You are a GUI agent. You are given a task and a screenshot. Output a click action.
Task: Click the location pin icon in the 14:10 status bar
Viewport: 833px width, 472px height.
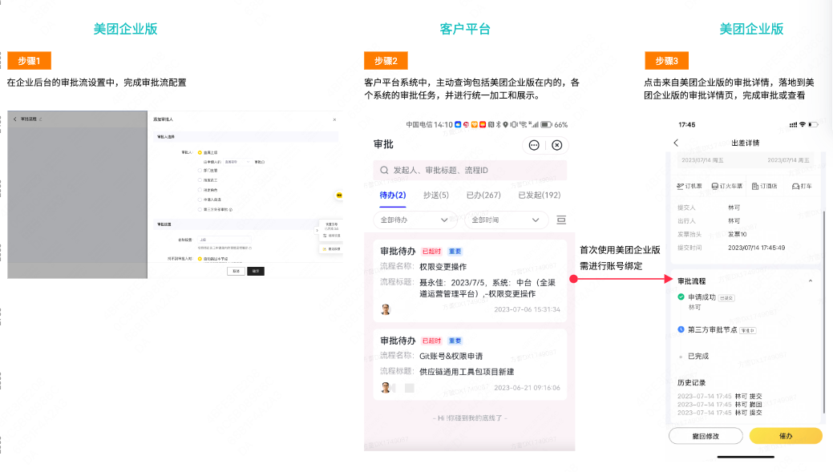point(505,125)
